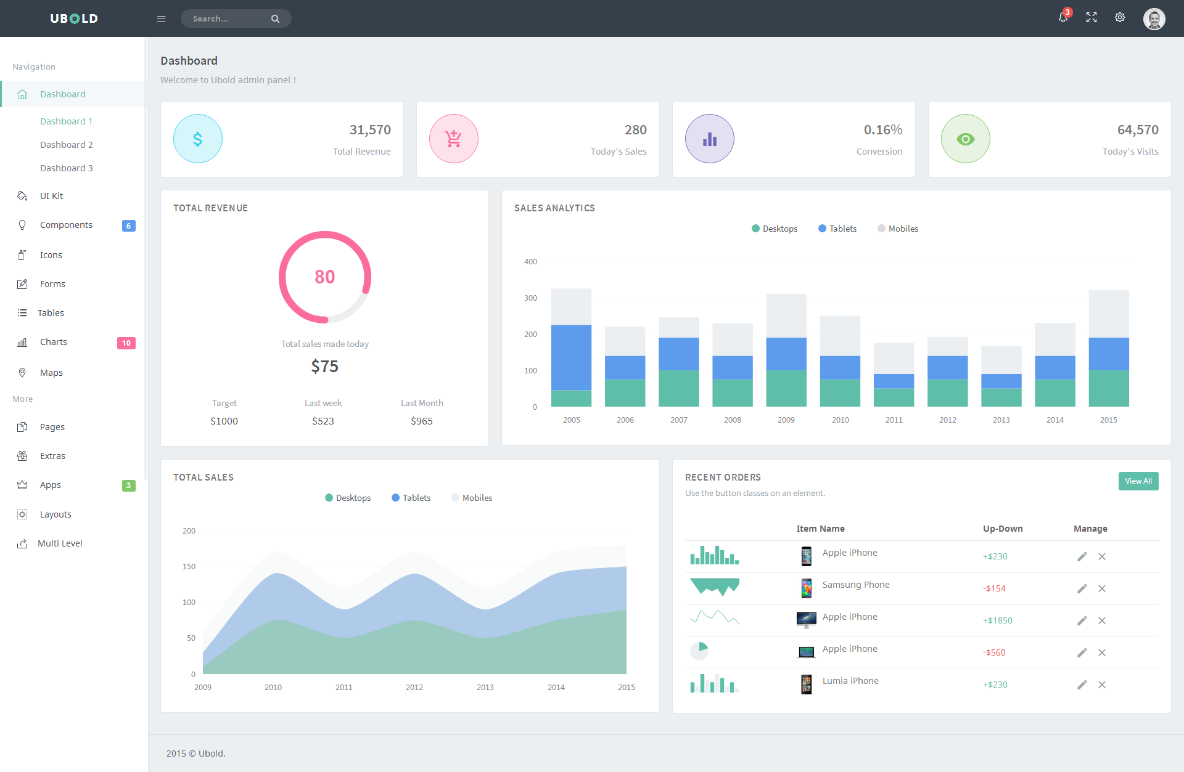Image resolution: width=1184 pixels, height=772 pixels.
Task: Toggle Desktops series in Sales Analytics legend
Action: (775, 229)
